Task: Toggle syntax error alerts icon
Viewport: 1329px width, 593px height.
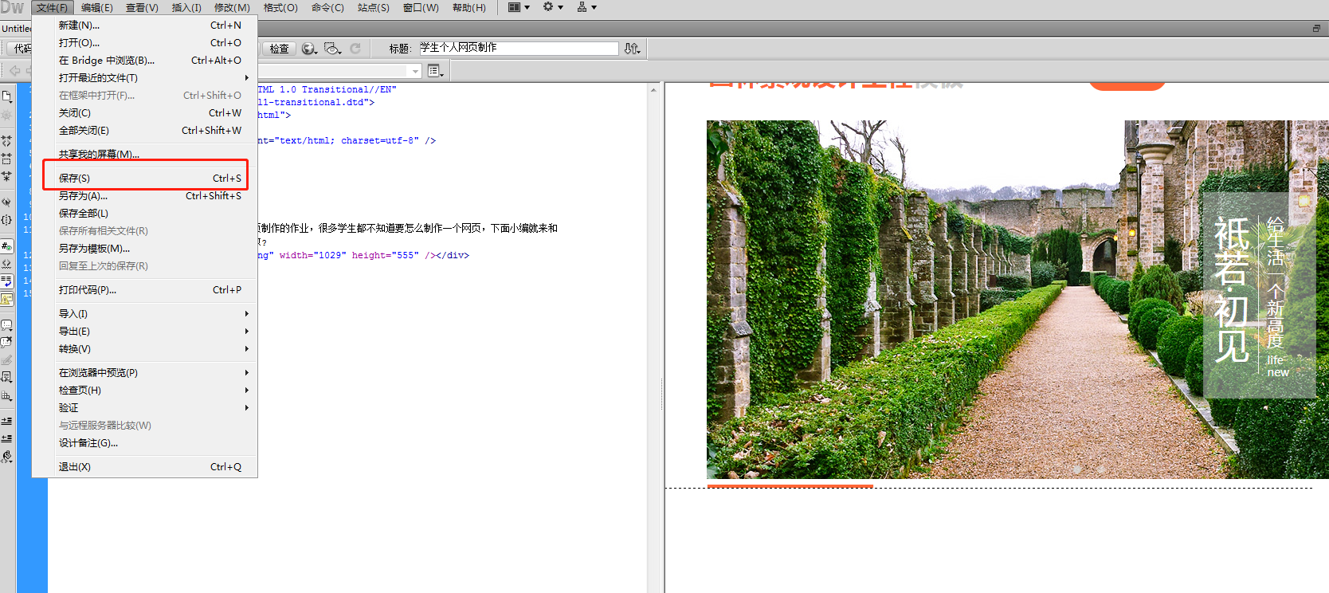Action: (x=6, y=299)
